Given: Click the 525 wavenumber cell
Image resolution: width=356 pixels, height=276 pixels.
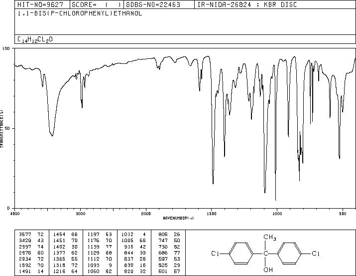Looking at the screenshot, I should point(163,266).
